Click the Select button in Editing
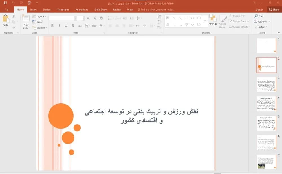The image size is (282, 174). tap(261, 27)
